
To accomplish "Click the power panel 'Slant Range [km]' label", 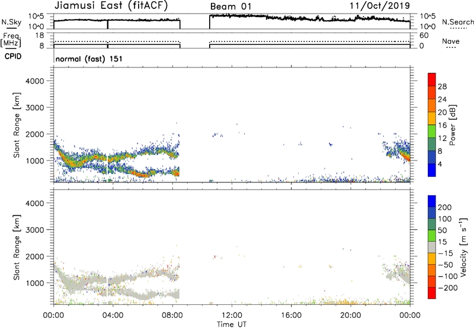I will pyautogui.click(x=17, y=125).
